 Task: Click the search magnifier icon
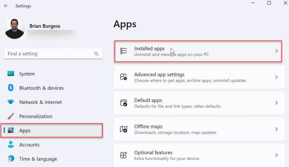click(97, 54)
